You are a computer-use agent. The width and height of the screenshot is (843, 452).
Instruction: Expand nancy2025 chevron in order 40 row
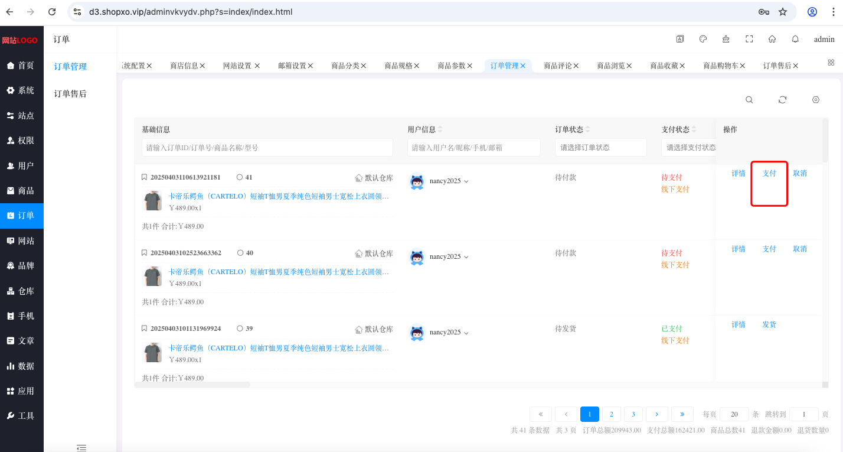pyautogui.click(x=466, y=257)
